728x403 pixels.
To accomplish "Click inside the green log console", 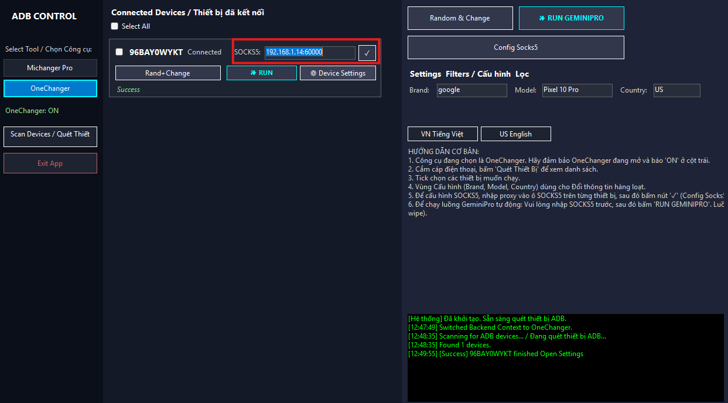I will [x=565, y=375].
